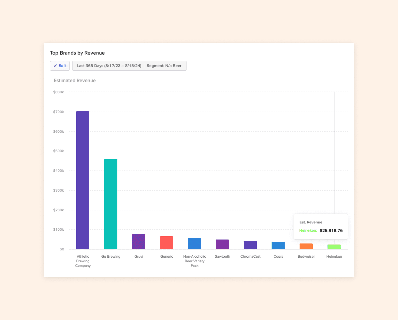Click the '$500k' y-axis value
The width and height of the screenshot is (398, 320).
coord(59,151)
